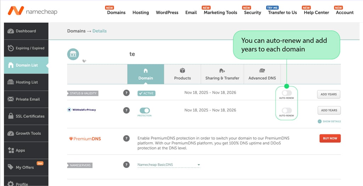This screenshot has height=186, width=363.
Task: Toggle Auto-Renew for WithheldforPrivacy row
Action: [286, 110]
